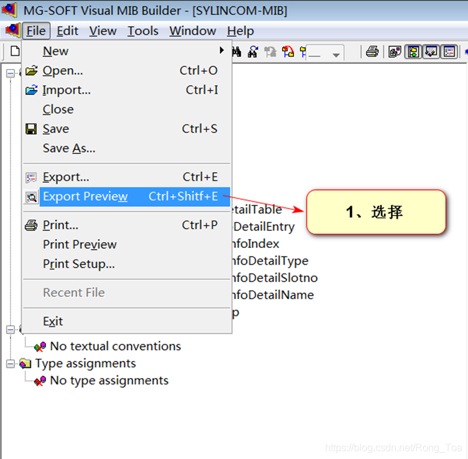Open the toolbar dropdown combo box
This screenshot has height=459, width=468.
325,53
